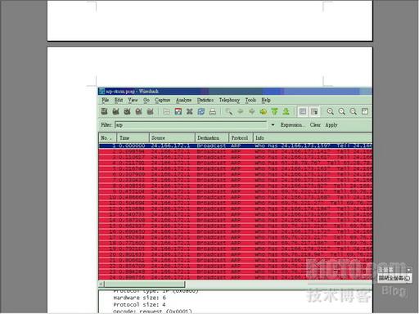Zoom in toolbar icon
Screen dimensions: 419x314
click(331, 111)
